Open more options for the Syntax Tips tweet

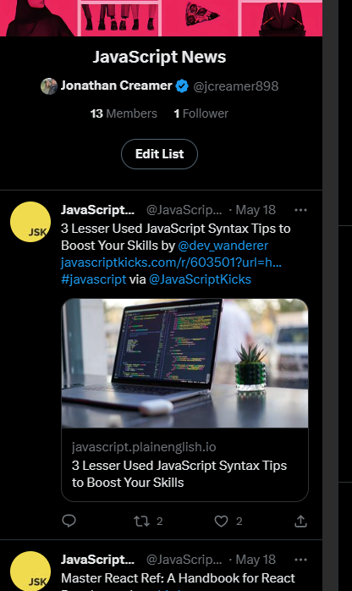click(x=300, y=210)
